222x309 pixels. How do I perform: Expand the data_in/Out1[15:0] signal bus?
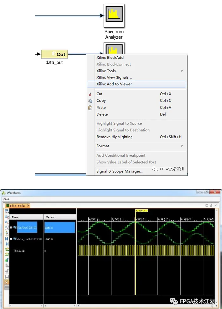pyautogui.click(x=11, y=239)
